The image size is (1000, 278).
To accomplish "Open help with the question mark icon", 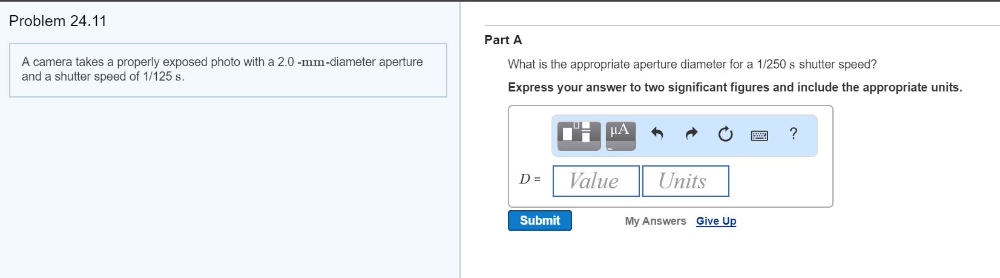I will (794, 134).
